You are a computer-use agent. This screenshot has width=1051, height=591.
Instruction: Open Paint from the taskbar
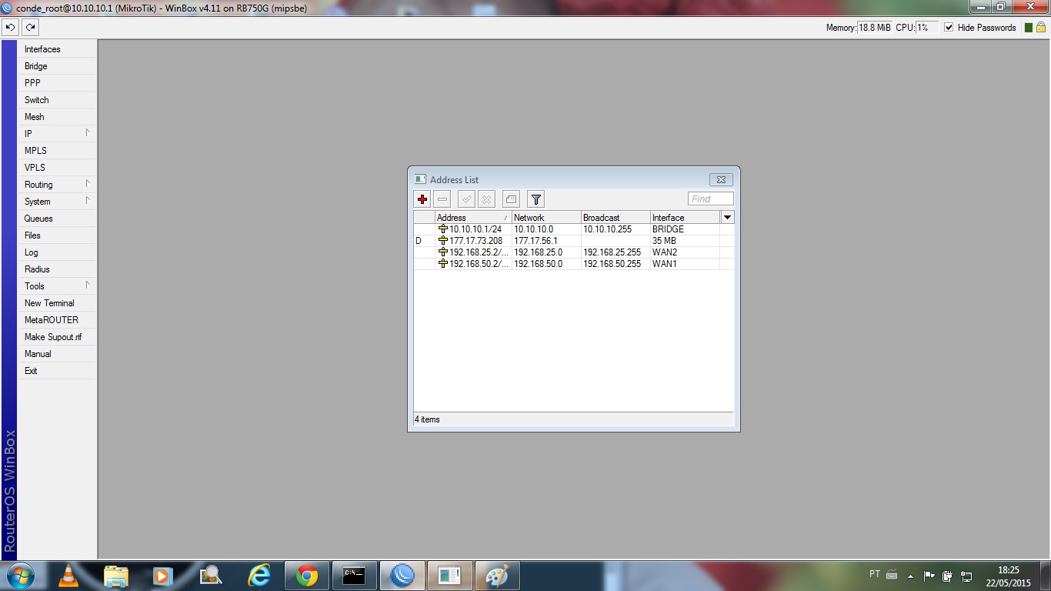[x=497, y=576]
